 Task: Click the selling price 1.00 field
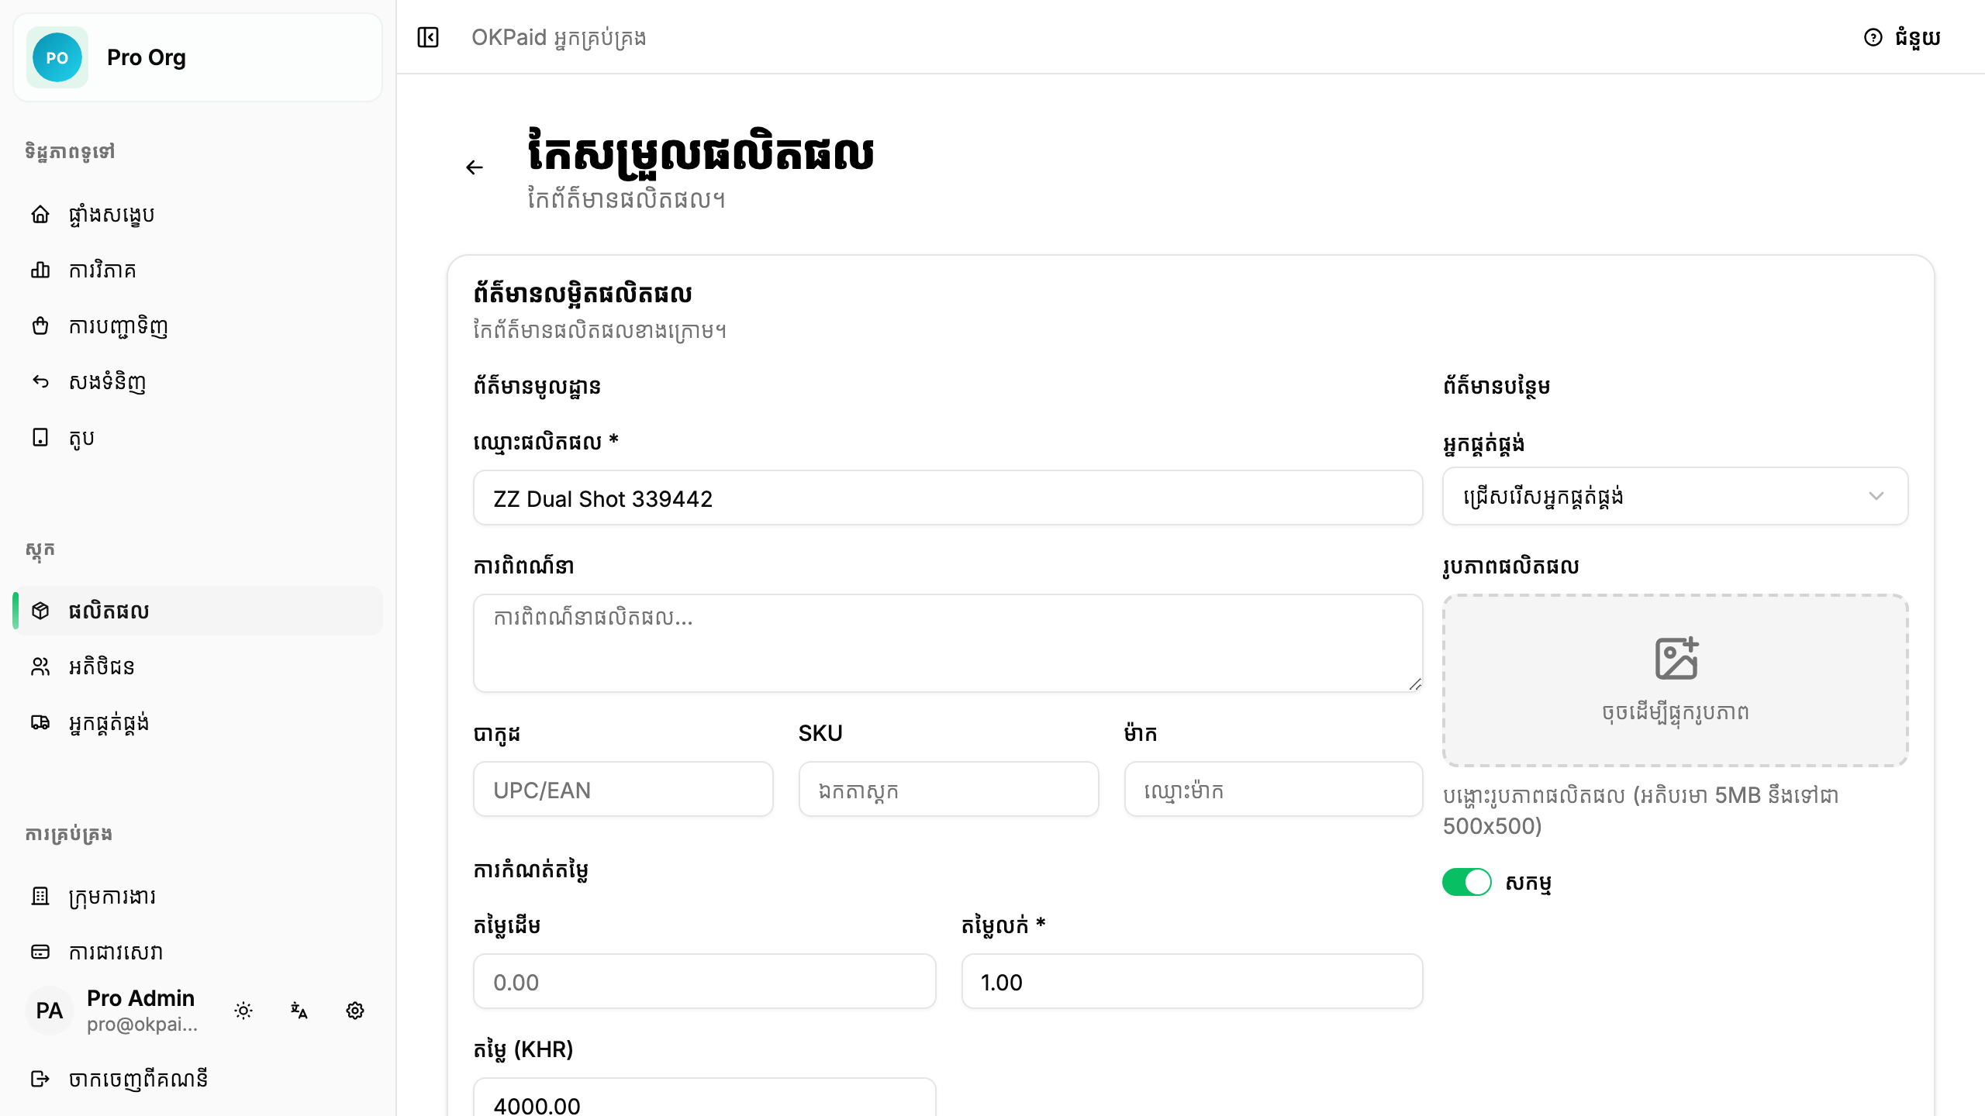pyautogui.click(x=1192, y=982)
